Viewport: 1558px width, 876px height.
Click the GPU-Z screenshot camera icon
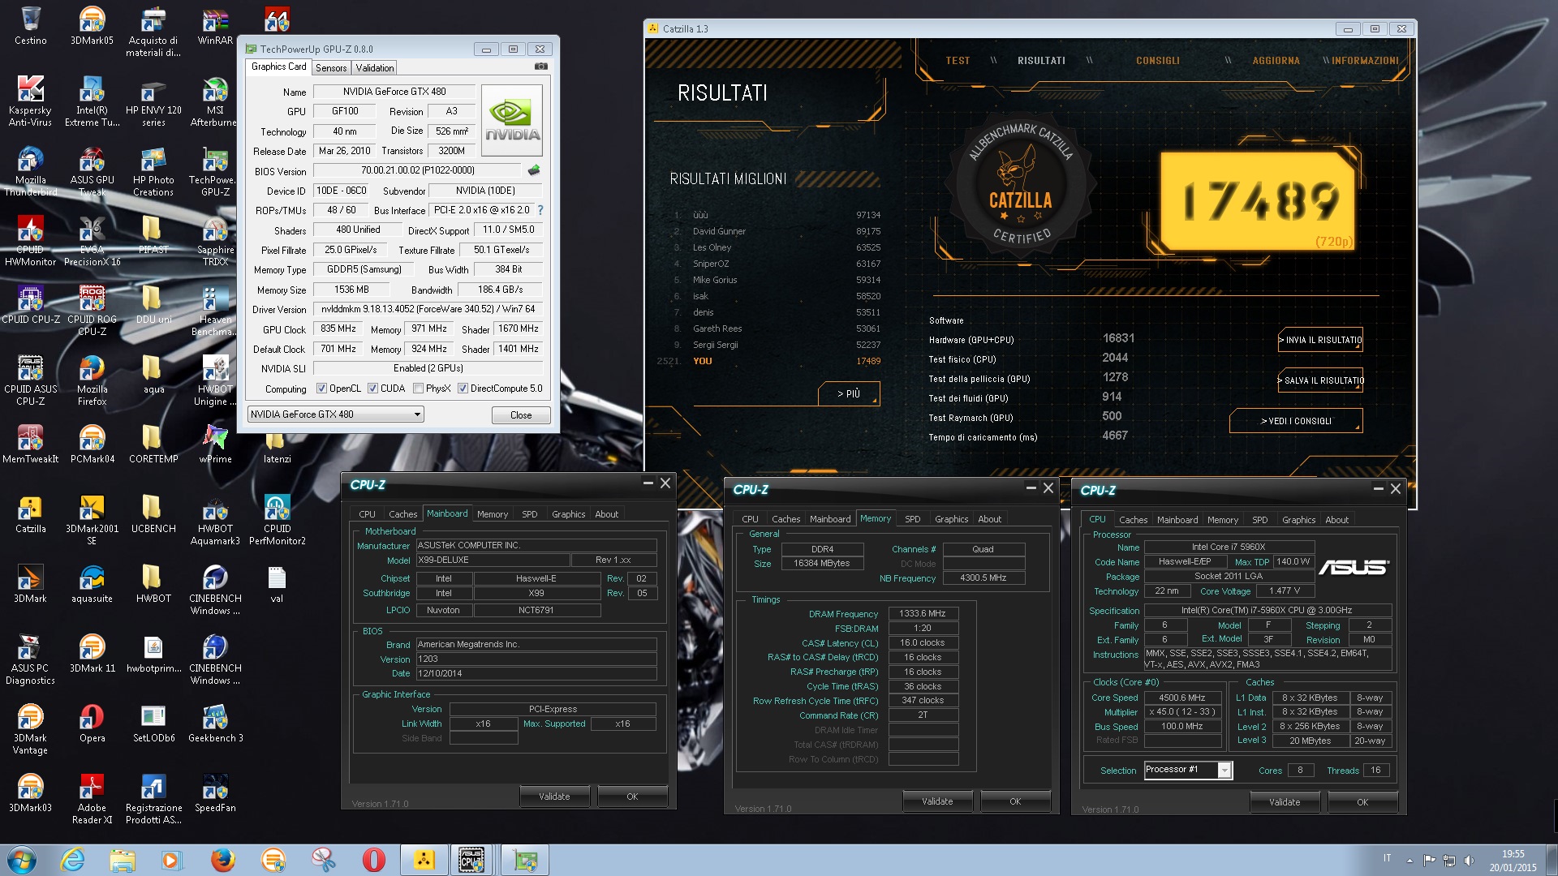[x=541, y=67]
